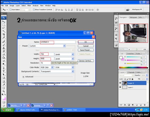Image resolution: width=150 pixels, height=117 pixels.
Task: Click the Create new layer icon
Action: click(x=140, y=105)
